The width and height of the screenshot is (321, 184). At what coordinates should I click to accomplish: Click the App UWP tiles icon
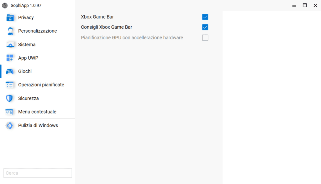click(x=10, y=58)
